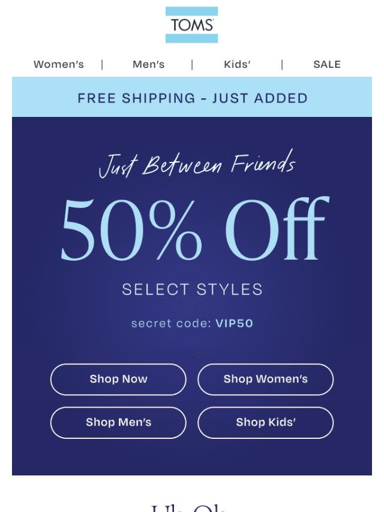Click the Shop Men's button
This screenshot has height=512, width=384.
(118, 422)
